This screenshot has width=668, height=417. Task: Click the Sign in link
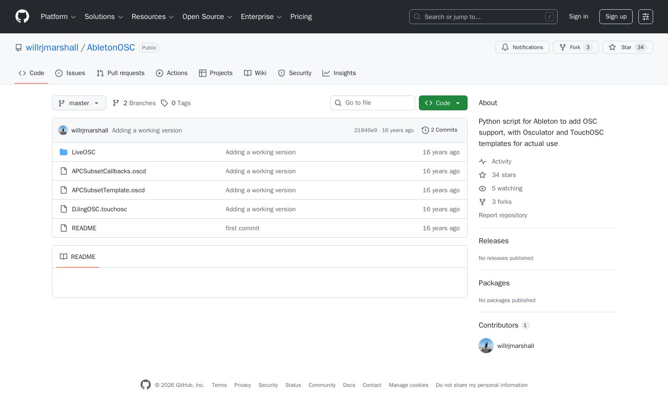[578, 17]
